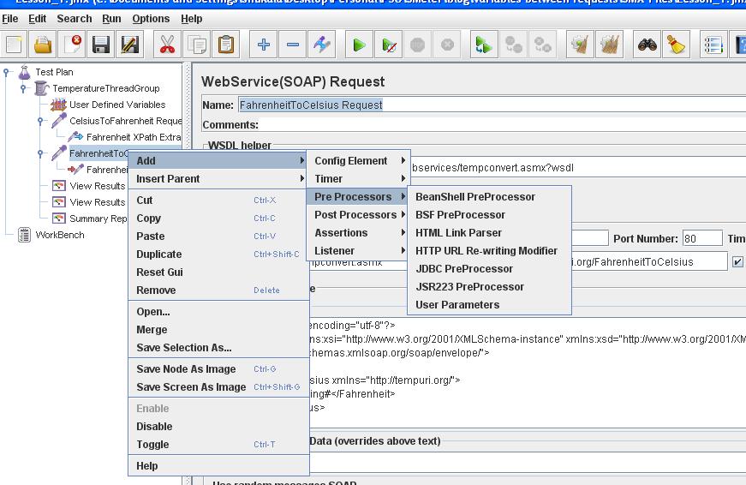
Task: Click Remote shutdown all toolbar icon
Action: [542, 45]
